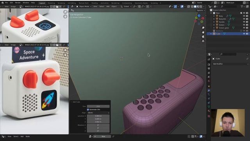Switch to the Shading workspace tab

pos(95,3)
